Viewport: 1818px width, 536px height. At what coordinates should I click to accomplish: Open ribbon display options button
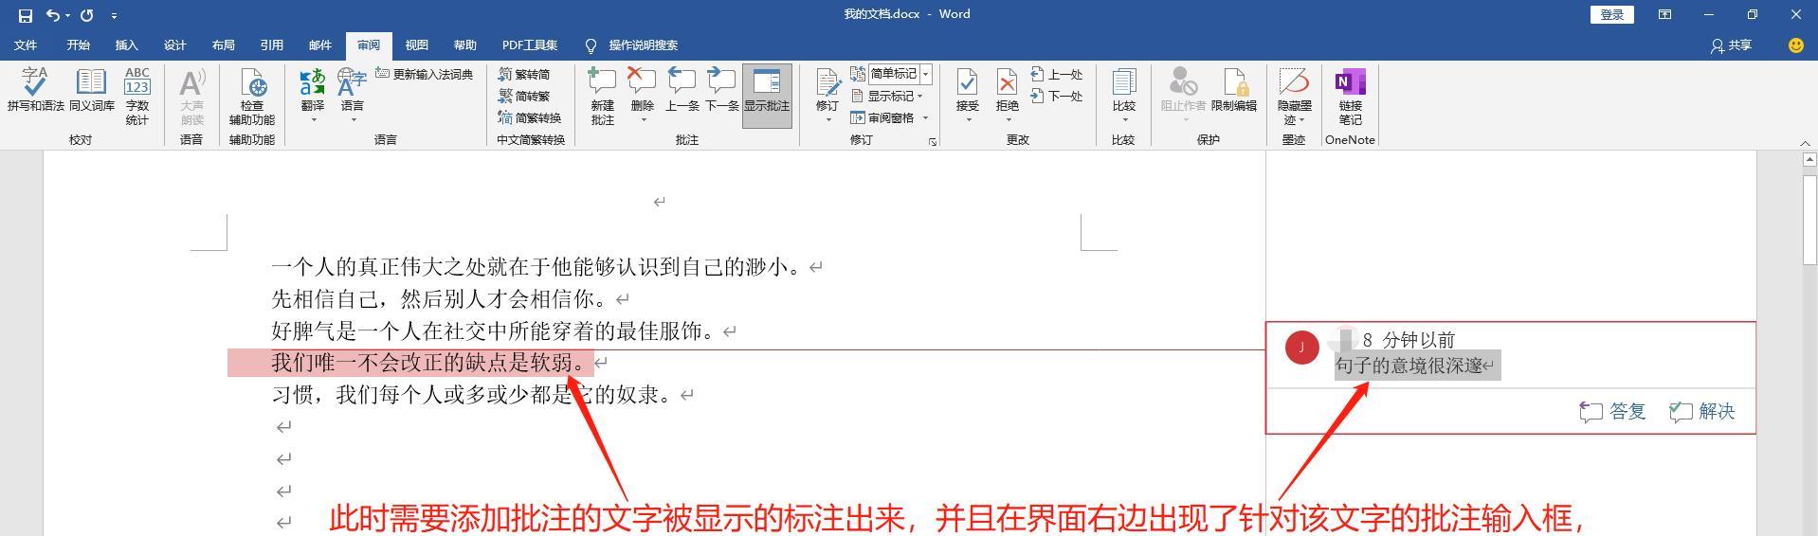(1664, 14)
